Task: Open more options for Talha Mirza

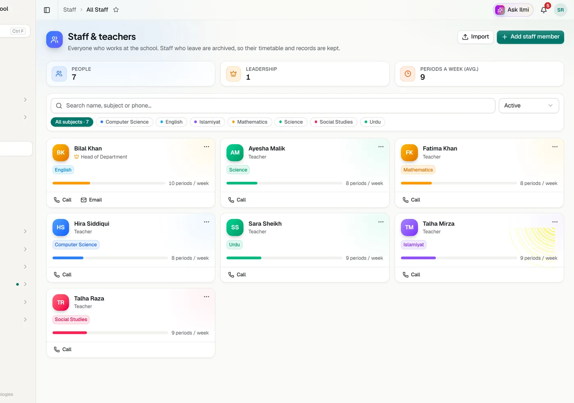Action: point(555,222)
